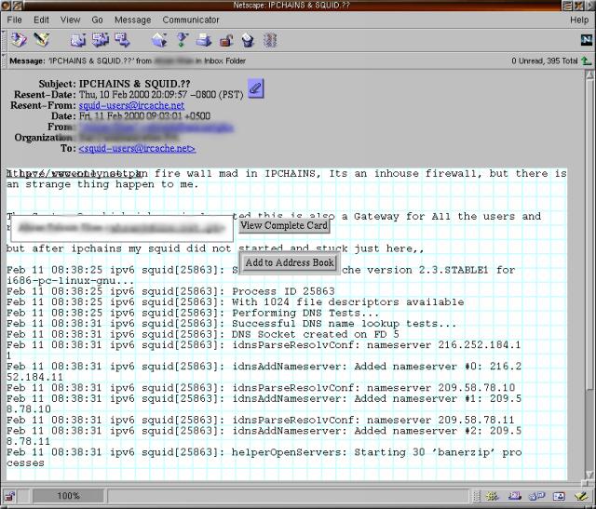Viewport: 596px width, 509px height.
Task: Click the Subject 'IPCHAINS & SQUID.??' header text
Action: coord(134,84)
